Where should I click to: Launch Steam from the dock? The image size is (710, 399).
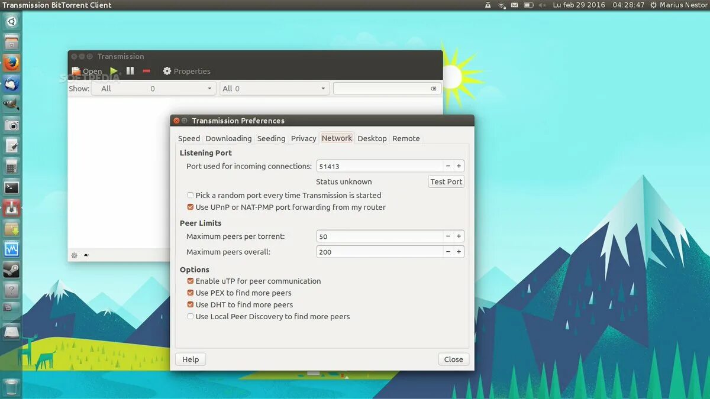coord(12,270)
